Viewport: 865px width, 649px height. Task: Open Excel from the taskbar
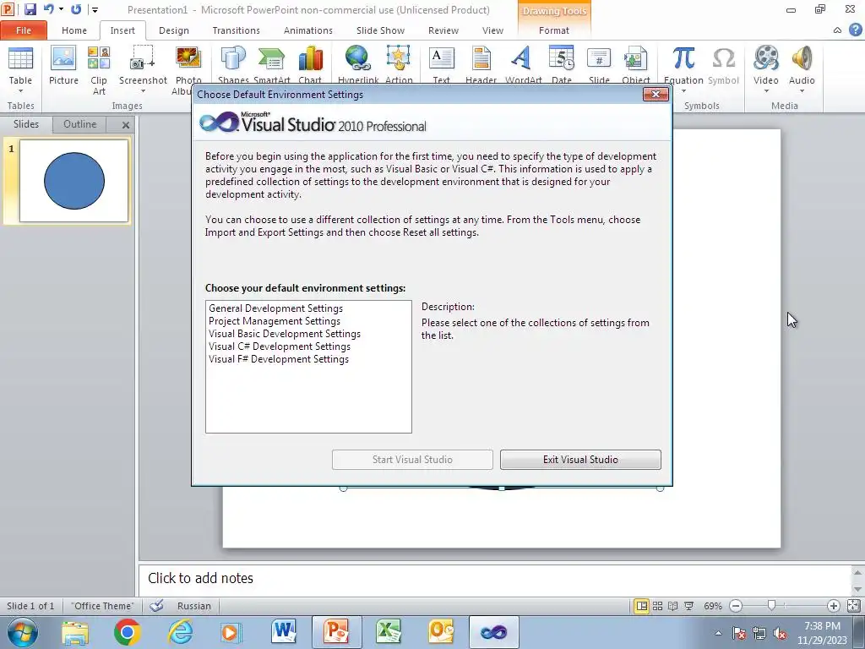click(389, 632)
